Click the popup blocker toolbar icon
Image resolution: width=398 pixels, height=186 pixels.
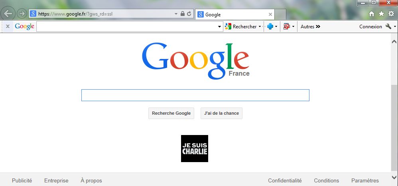(287, 27)
